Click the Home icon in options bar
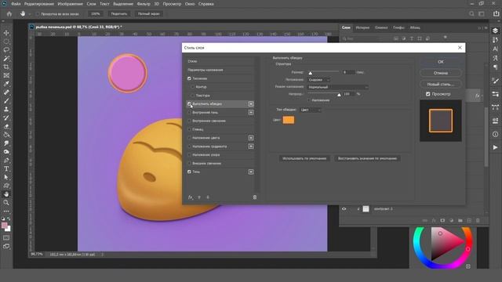The image size is (502, 282). click(x=9, y=14)
